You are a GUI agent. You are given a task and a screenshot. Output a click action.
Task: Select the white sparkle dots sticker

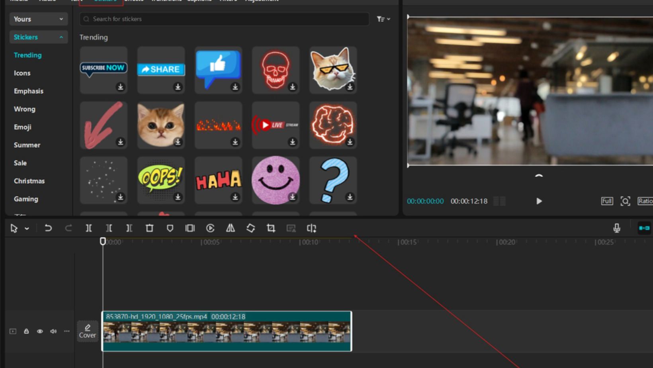click(104, 180)
